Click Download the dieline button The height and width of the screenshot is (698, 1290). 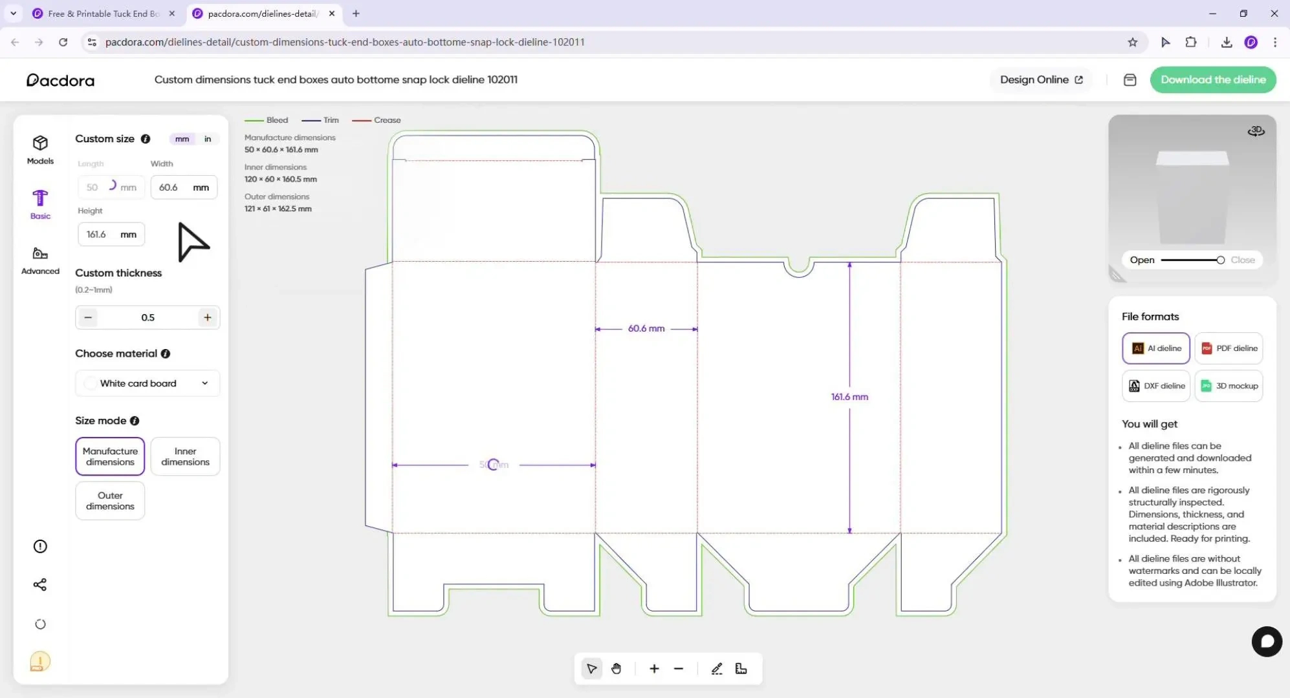1212,79
